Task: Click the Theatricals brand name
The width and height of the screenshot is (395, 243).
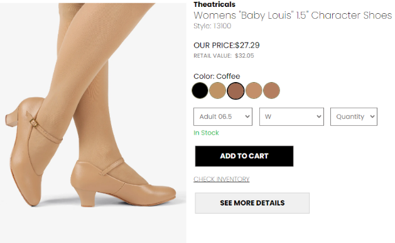Action: pyautogui.click(x=214, y=4)
